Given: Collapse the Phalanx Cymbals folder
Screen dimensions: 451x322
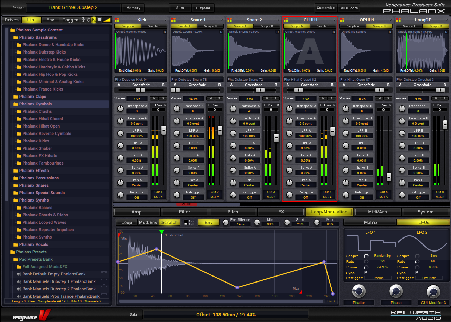Looking at the screenshot, I should 16,104.
